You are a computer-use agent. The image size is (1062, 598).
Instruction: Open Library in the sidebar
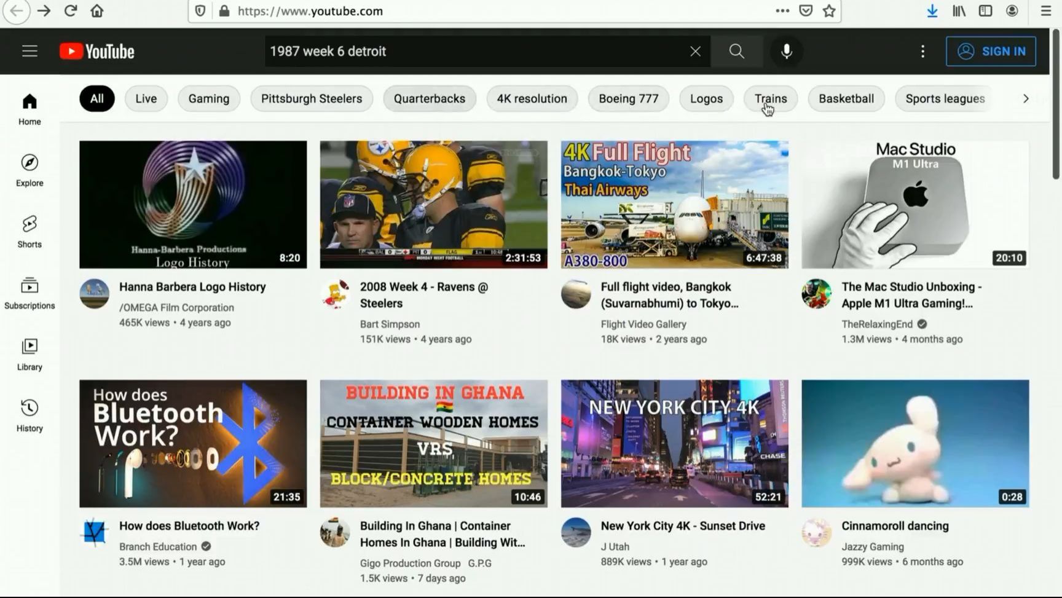point(29,355)
